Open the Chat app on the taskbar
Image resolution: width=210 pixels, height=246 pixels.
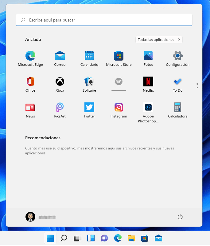coord(104,238)
